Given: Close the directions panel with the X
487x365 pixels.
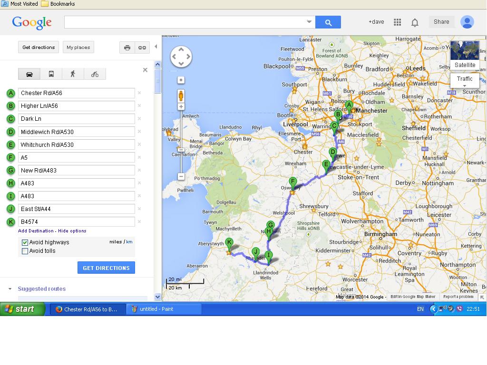Looking at the screenshot, I should point(145,70).
